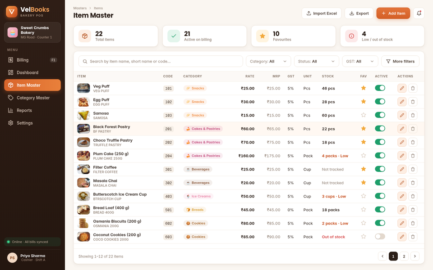Select page 1 button

point(393,256)
